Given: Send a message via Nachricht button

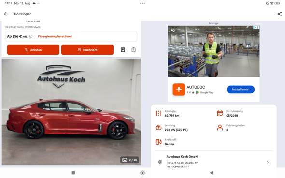Looking at the screenshot, I should tap(87, 50).
